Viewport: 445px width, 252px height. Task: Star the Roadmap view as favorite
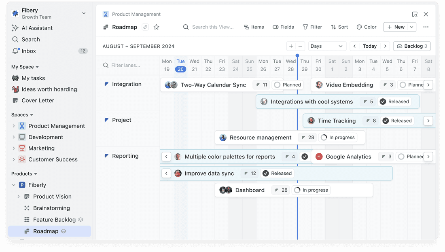pos(157,27)
